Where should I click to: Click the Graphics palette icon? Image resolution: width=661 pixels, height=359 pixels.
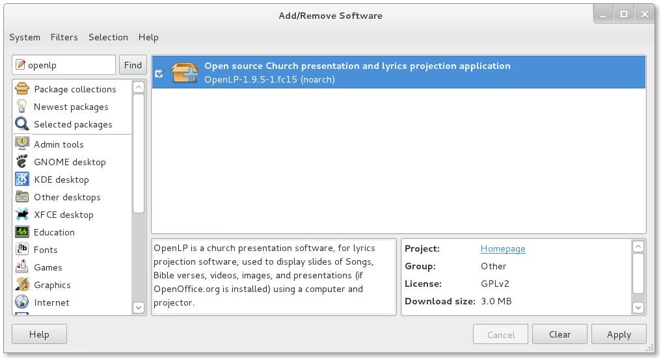pos(22,284)
